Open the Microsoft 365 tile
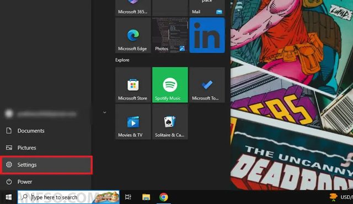The width and height of the screenshot is (353, 204). [133, 8]
